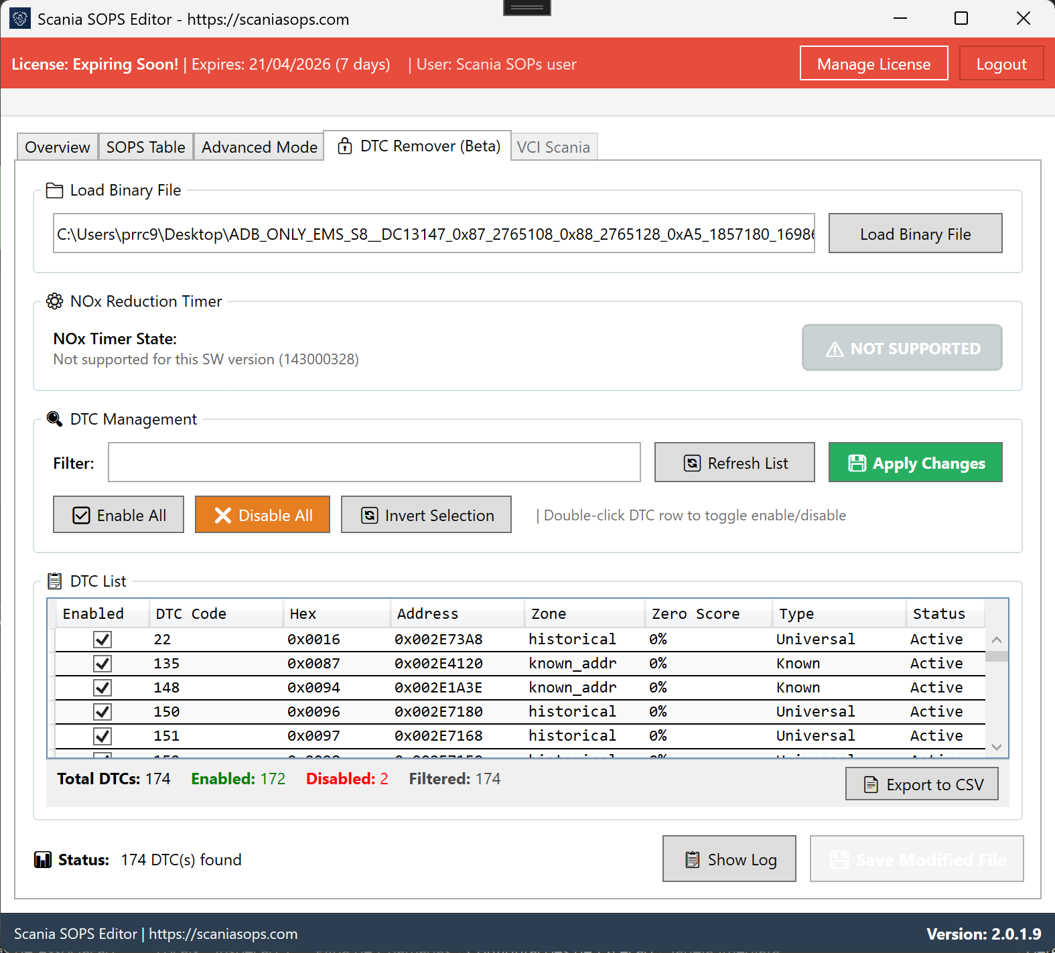1055x953 pixels.
Task: Click the 174 DTC(s) found status text
Action: (181, 860)
